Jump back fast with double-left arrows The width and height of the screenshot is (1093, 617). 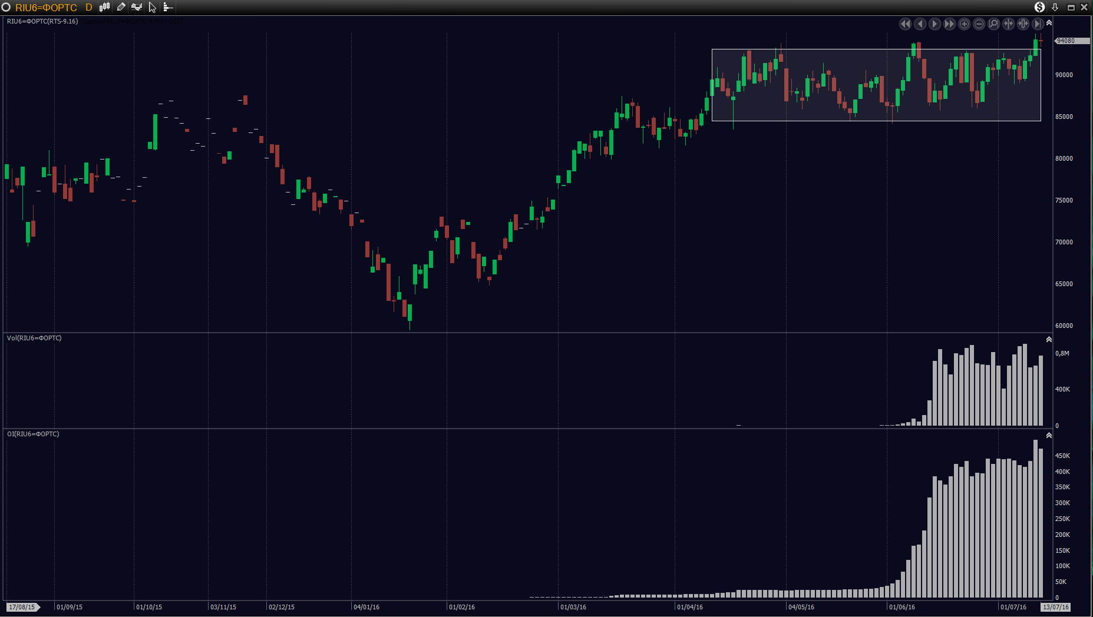click(905, 24)
